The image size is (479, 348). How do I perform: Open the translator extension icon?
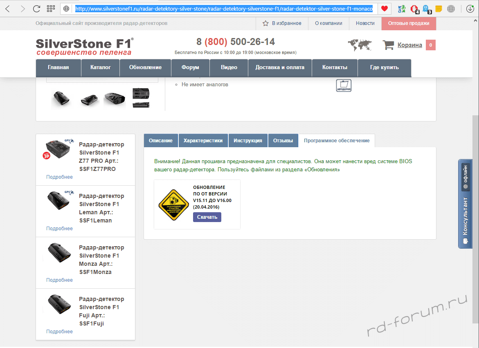coord(402,9)
